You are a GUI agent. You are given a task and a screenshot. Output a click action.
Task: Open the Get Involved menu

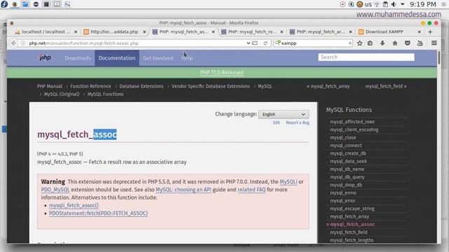158,58
